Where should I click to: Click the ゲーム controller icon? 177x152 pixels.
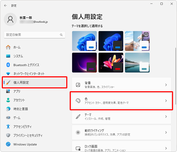(x=8, y=118)
